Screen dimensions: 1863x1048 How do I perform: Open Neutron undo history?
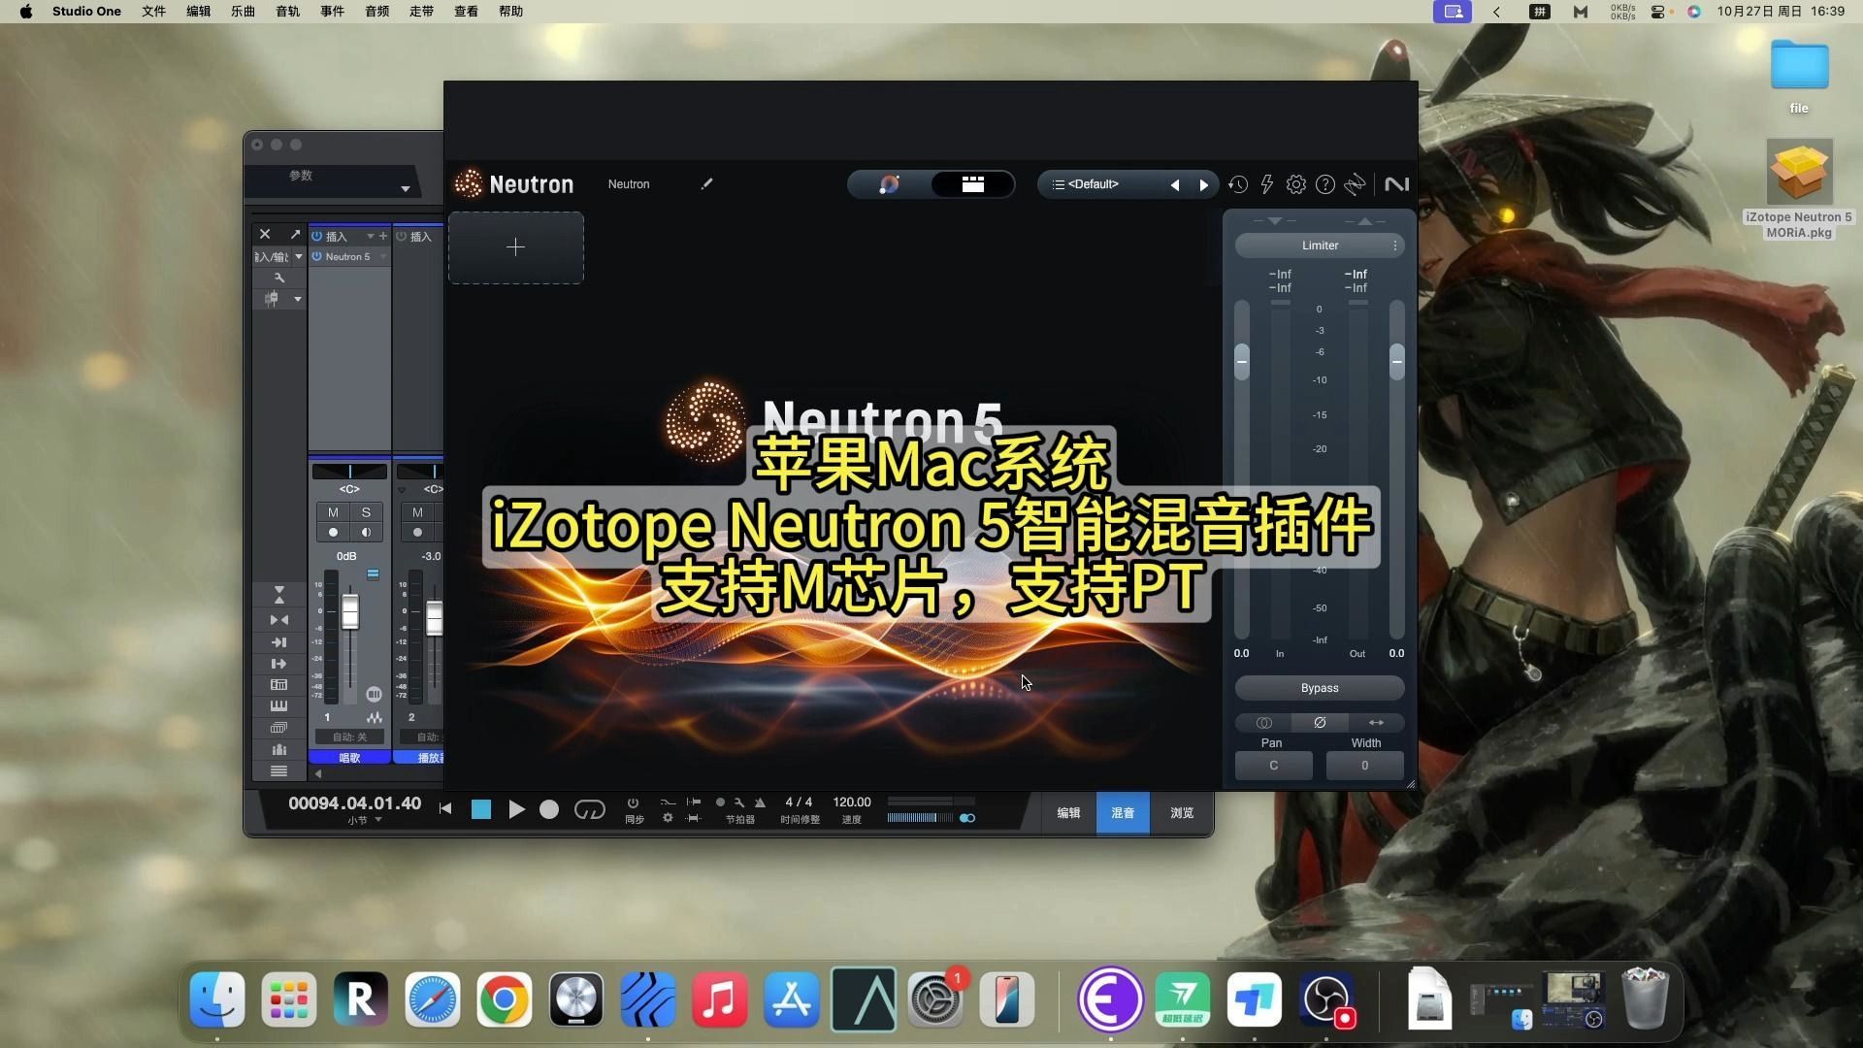coord(1237,184)
